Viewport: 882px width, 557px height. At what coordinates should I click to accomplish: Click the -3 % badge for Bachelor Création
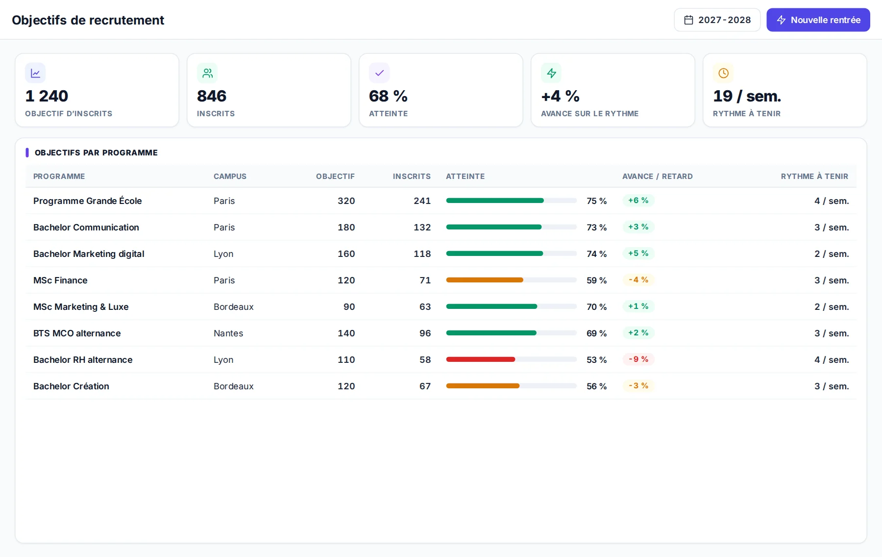(x=638, y=386)
